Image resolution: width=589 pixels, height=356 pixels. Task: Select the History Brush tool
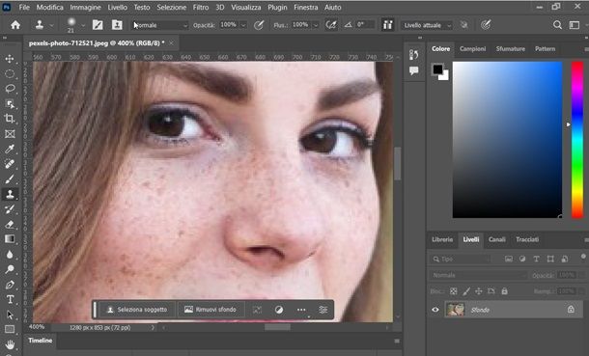coord(10,209)
